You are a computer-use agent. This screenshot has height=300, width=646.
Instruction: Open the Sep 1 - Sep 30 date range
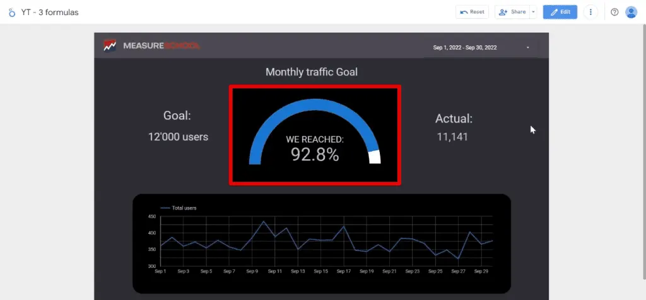pos(466,47)
